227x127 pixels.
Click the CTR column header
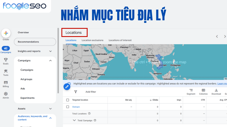click(203, 100)
